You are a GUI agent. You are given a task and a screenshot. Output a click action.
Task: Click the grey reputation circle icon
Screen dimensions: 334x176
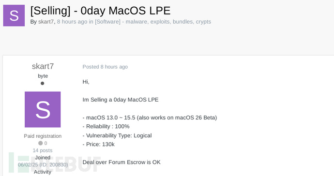pyautogui.click(x=41, y=143)
